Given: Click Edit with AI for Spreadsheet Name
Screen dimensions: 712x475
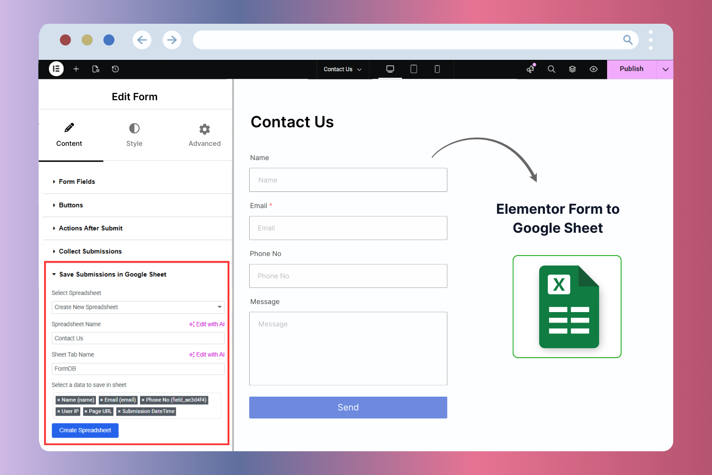Looking at the screenshot, I should [206, 324].
